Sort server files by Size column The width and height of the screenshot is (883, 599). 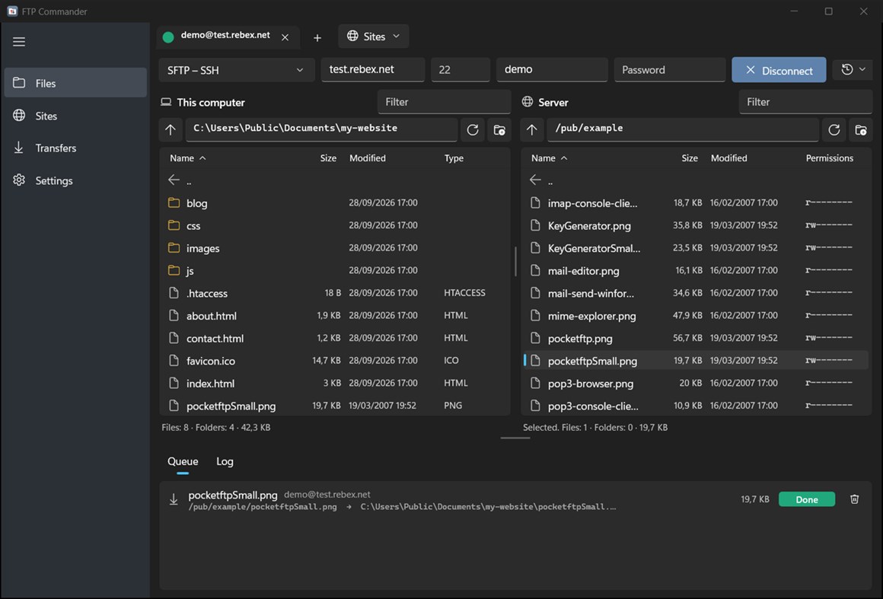(690, 158)
